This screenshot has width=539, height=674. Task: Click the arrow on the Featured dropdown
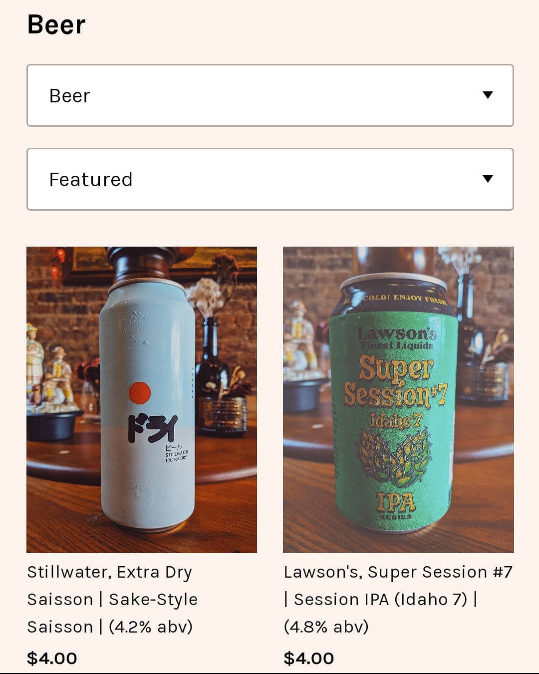[488, 179]
